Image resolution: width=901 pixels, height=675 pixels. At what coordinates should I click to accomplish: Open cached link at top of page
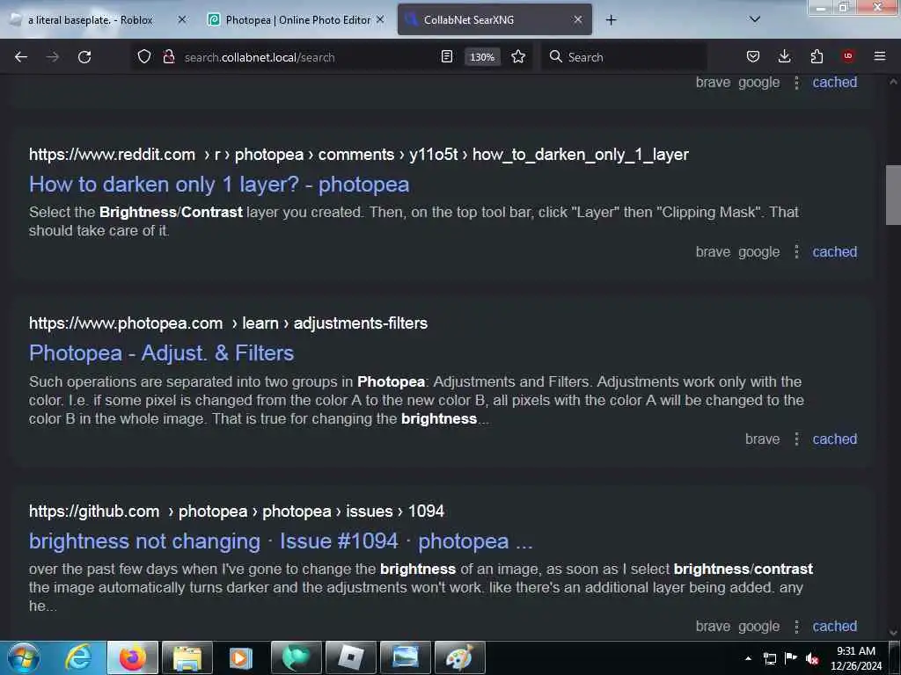[x=834, y=82]
